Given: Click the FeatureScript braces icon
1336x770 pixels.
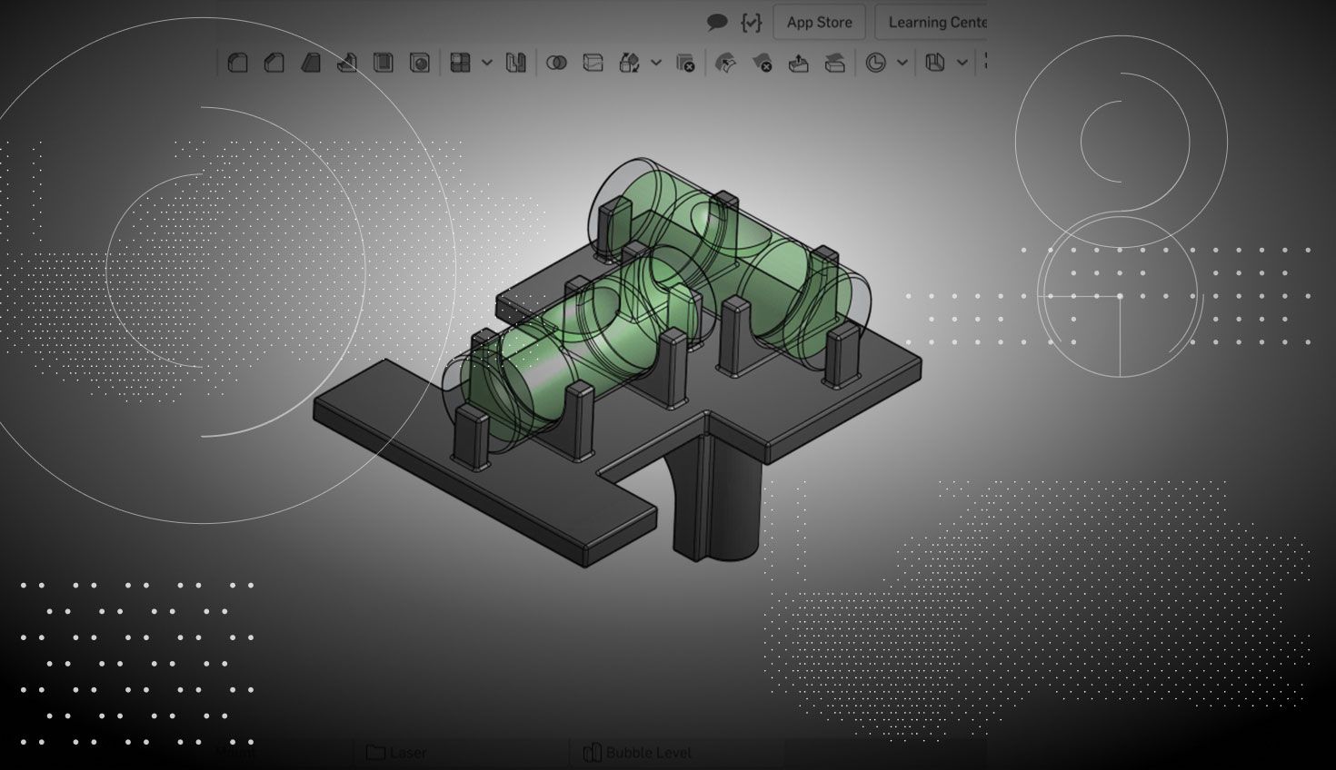Looking at the screenshot, I should [751, 22].
